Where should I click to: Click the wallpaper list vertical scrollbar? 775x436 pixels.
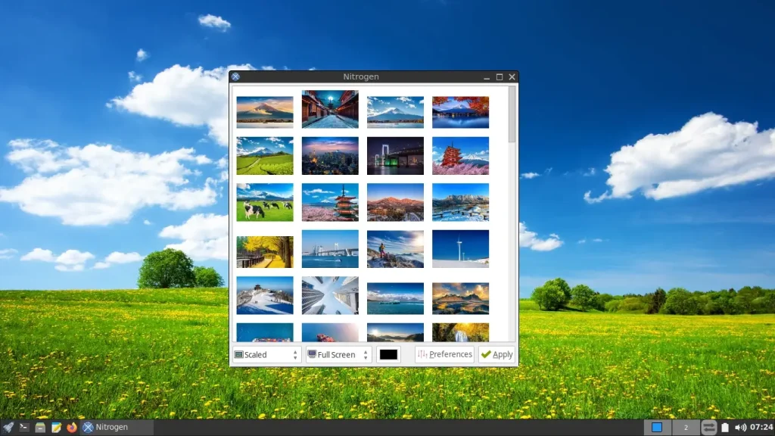[512, 213]
